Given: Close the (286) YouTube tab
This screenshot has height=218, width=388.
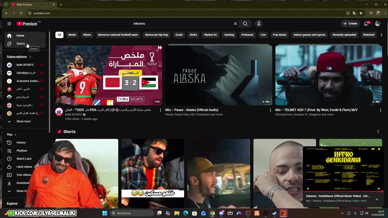Looking at the screenshot, I should point(54,5).
